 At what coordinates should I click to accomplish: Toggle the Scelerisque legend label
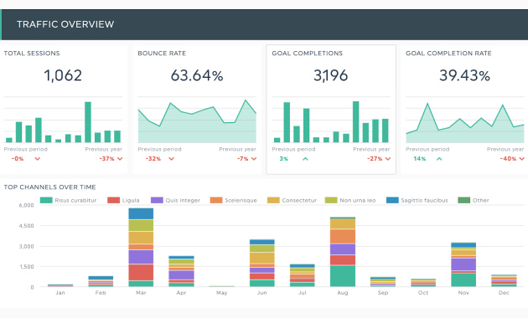(x=241, y=200)
